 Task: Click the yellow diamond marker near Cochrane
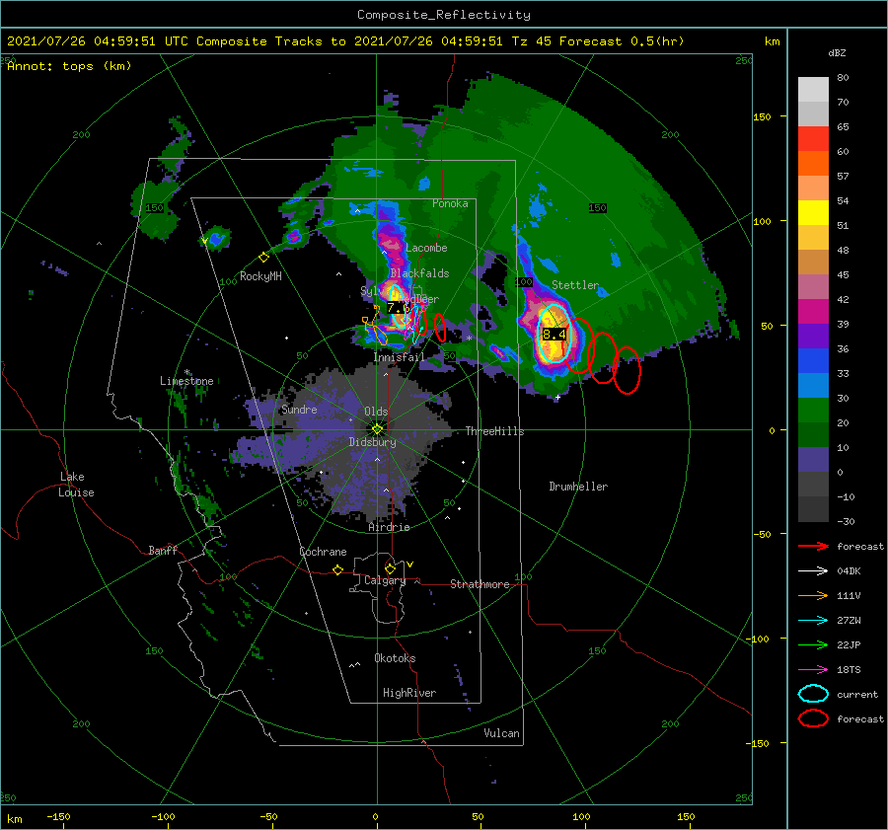coord(338,570)
